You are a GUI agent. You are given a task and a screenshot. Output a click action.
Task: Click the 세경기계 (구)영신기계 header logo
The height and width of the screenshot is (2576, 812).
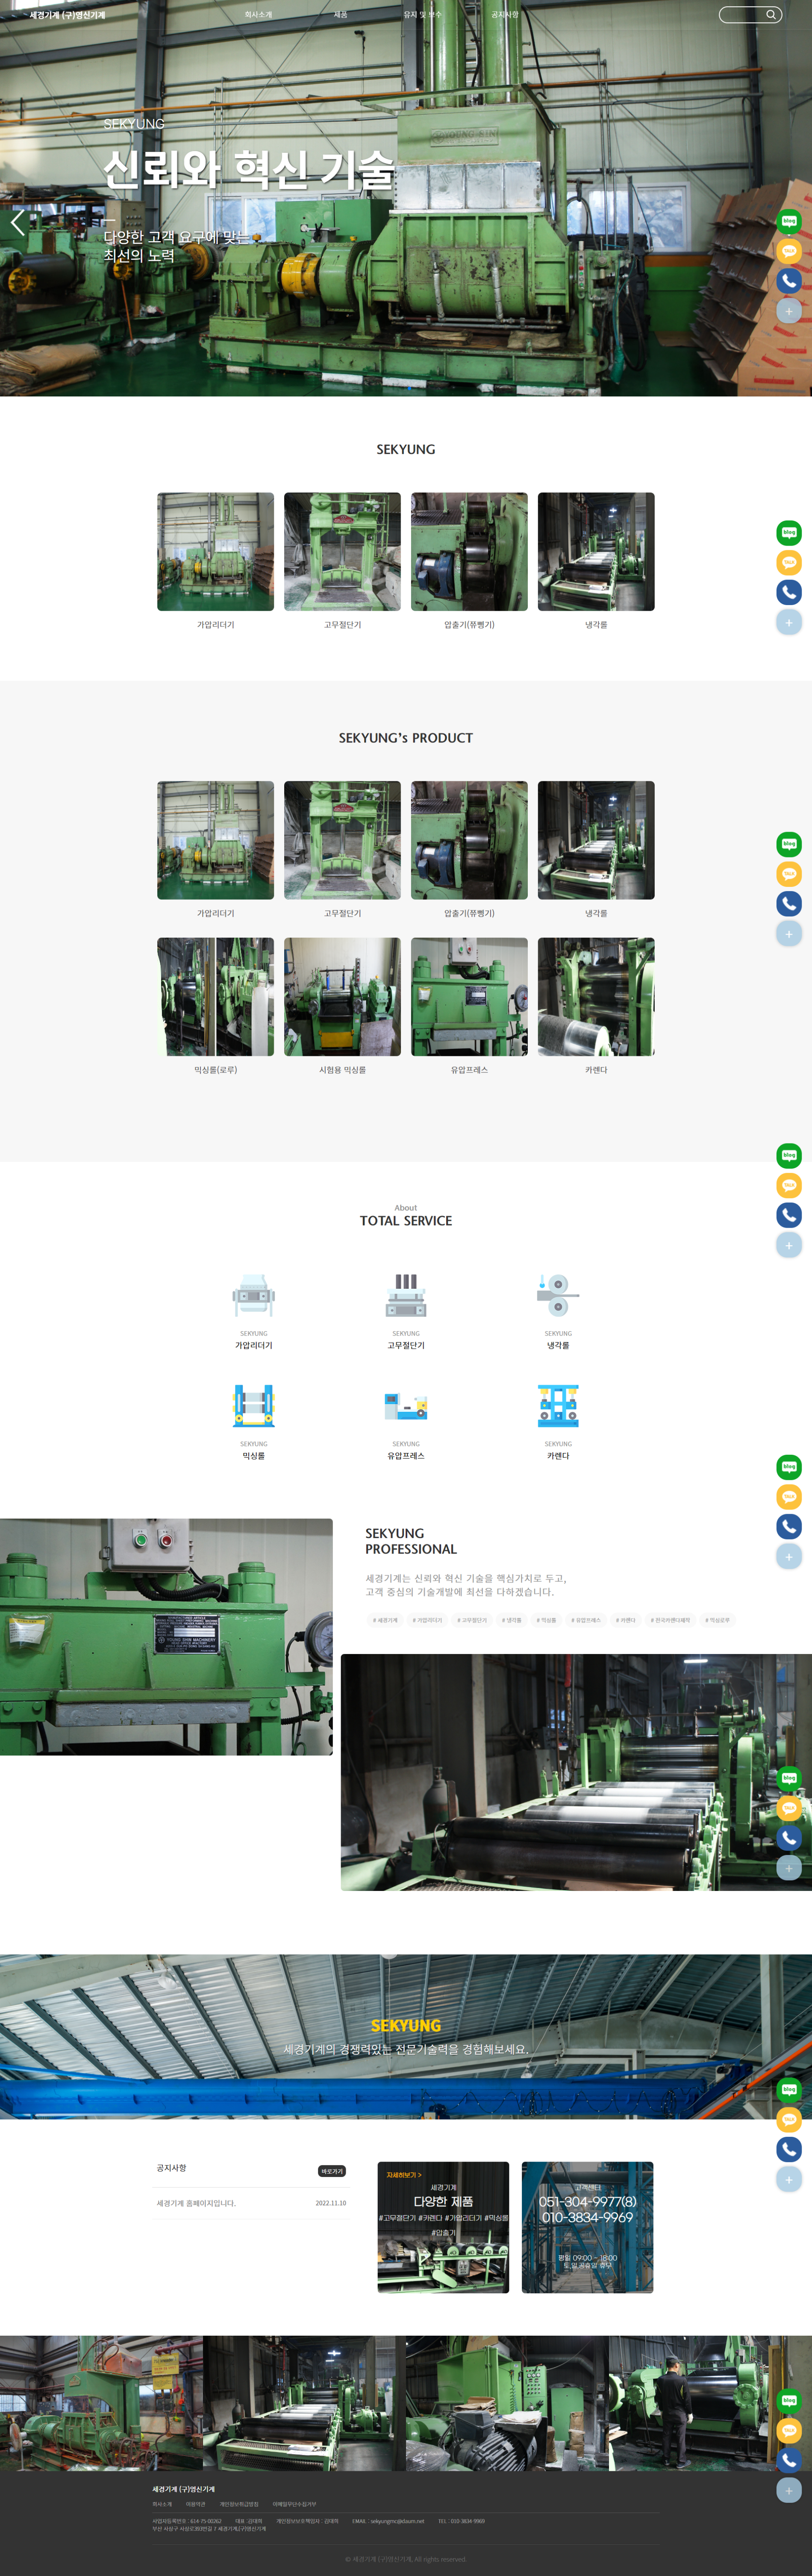pos(67,15)
